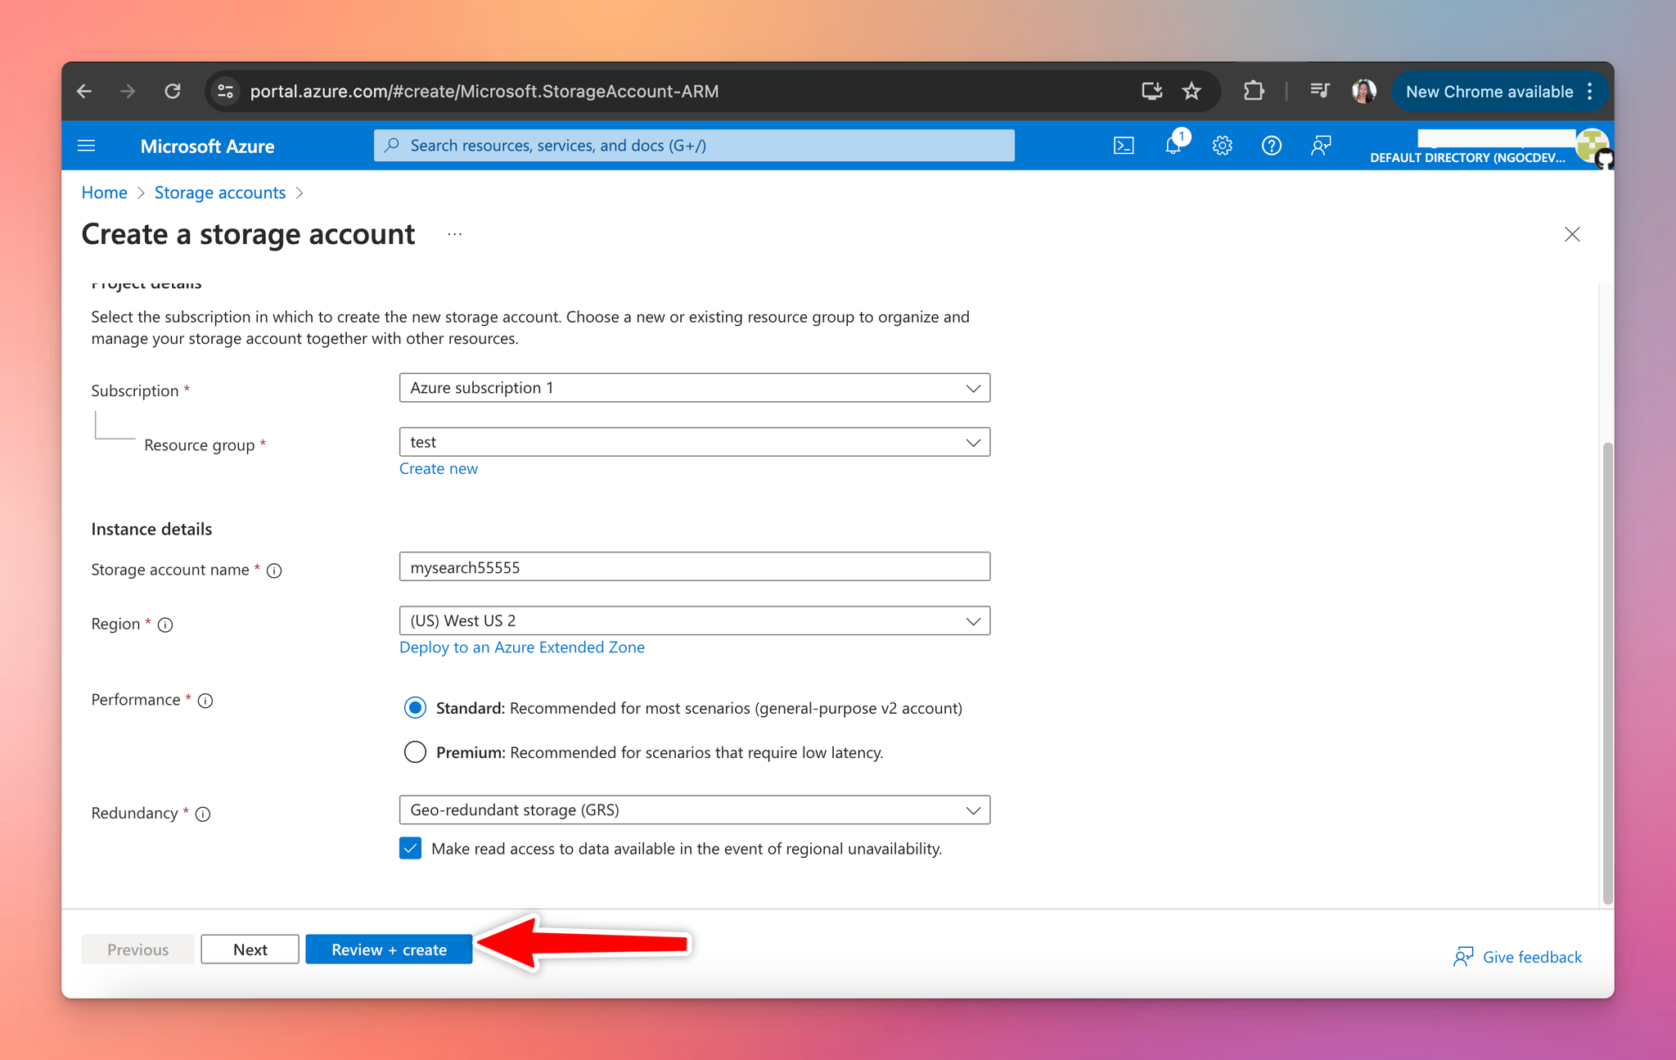Close the Create a storage account blade
This screenshot has height=1060, width=1676.
pyautogui.click(x=1572, y=235)
